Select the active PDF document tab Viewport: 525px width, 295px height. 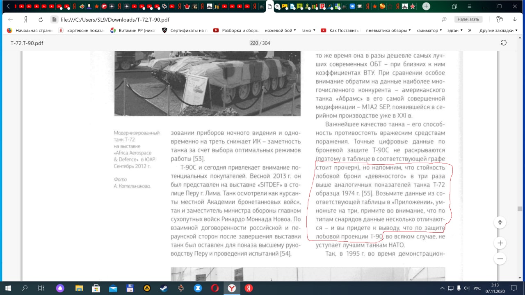(x=269, y=6)
